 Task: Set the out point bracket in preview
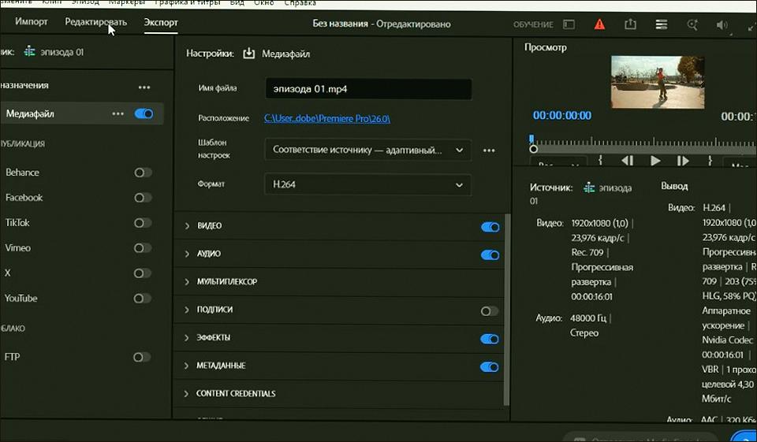point(710,160)
